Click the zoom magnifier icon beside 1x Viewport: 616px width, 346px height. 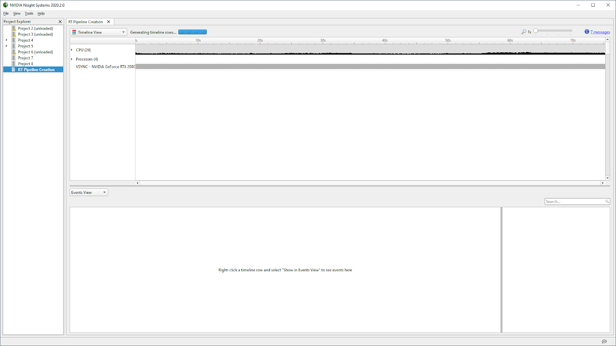click(524, 32)
